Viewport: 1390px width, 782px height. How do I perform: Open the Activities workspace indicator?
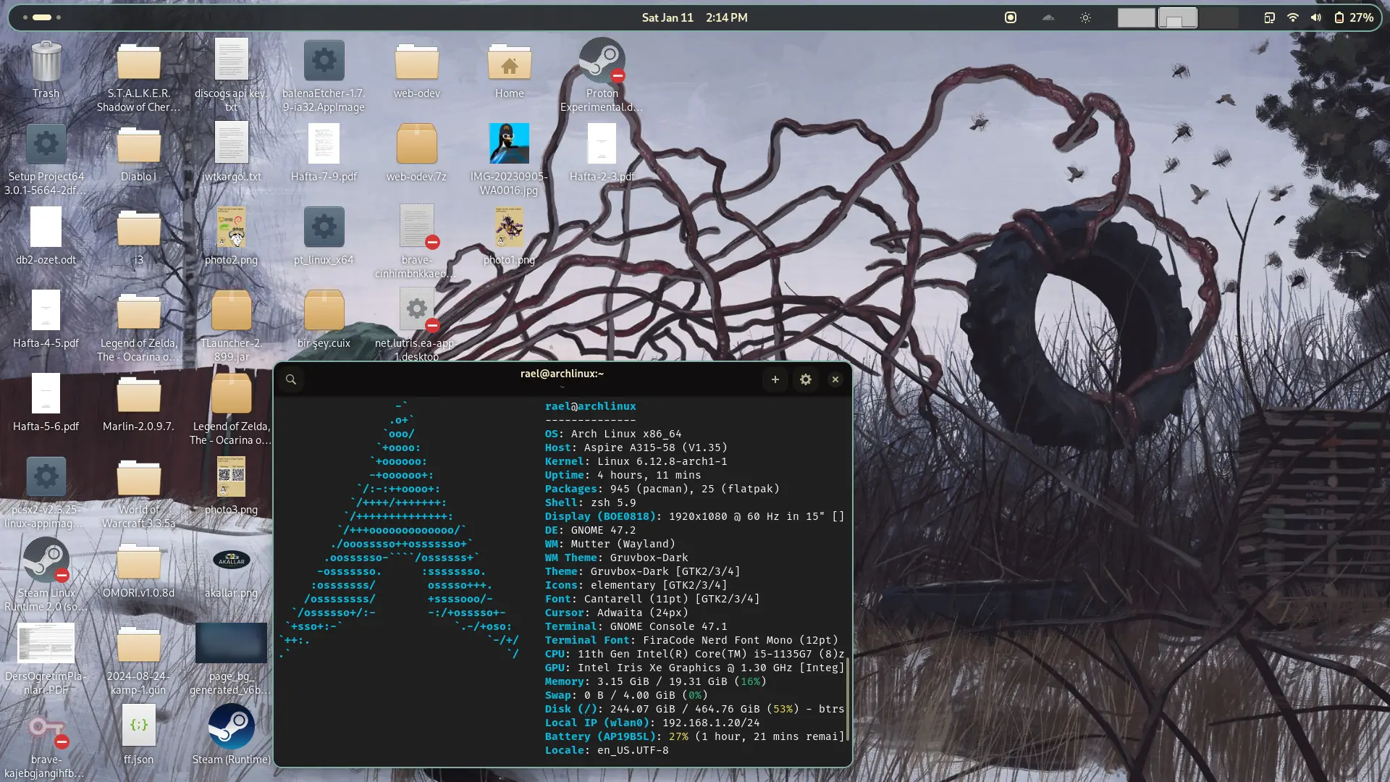coord(42,17)
